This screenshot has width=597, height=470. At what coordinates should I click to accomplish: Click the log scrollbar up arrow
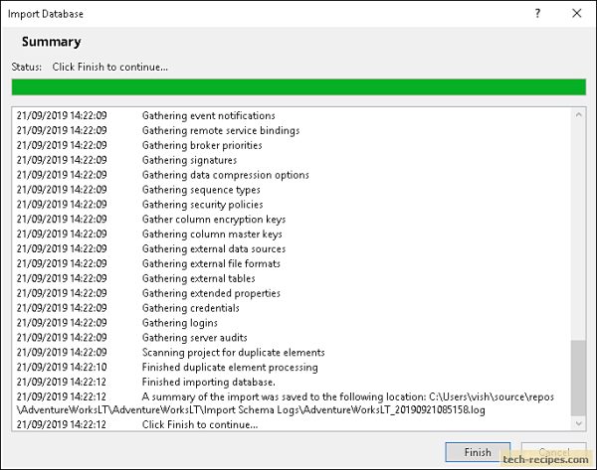(x=579, y=114)
